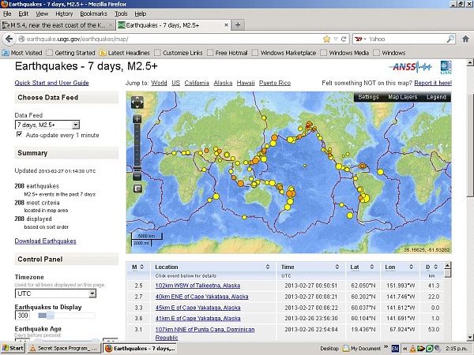Zoom in using the map plus button

[x=137, y=118]
